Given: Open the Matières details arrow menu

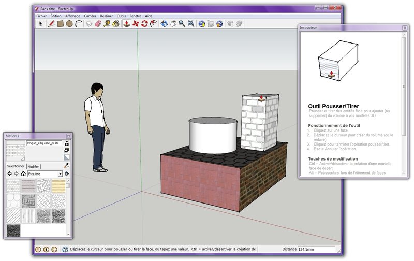Looking at the screenshot, I should coord(67,173).
